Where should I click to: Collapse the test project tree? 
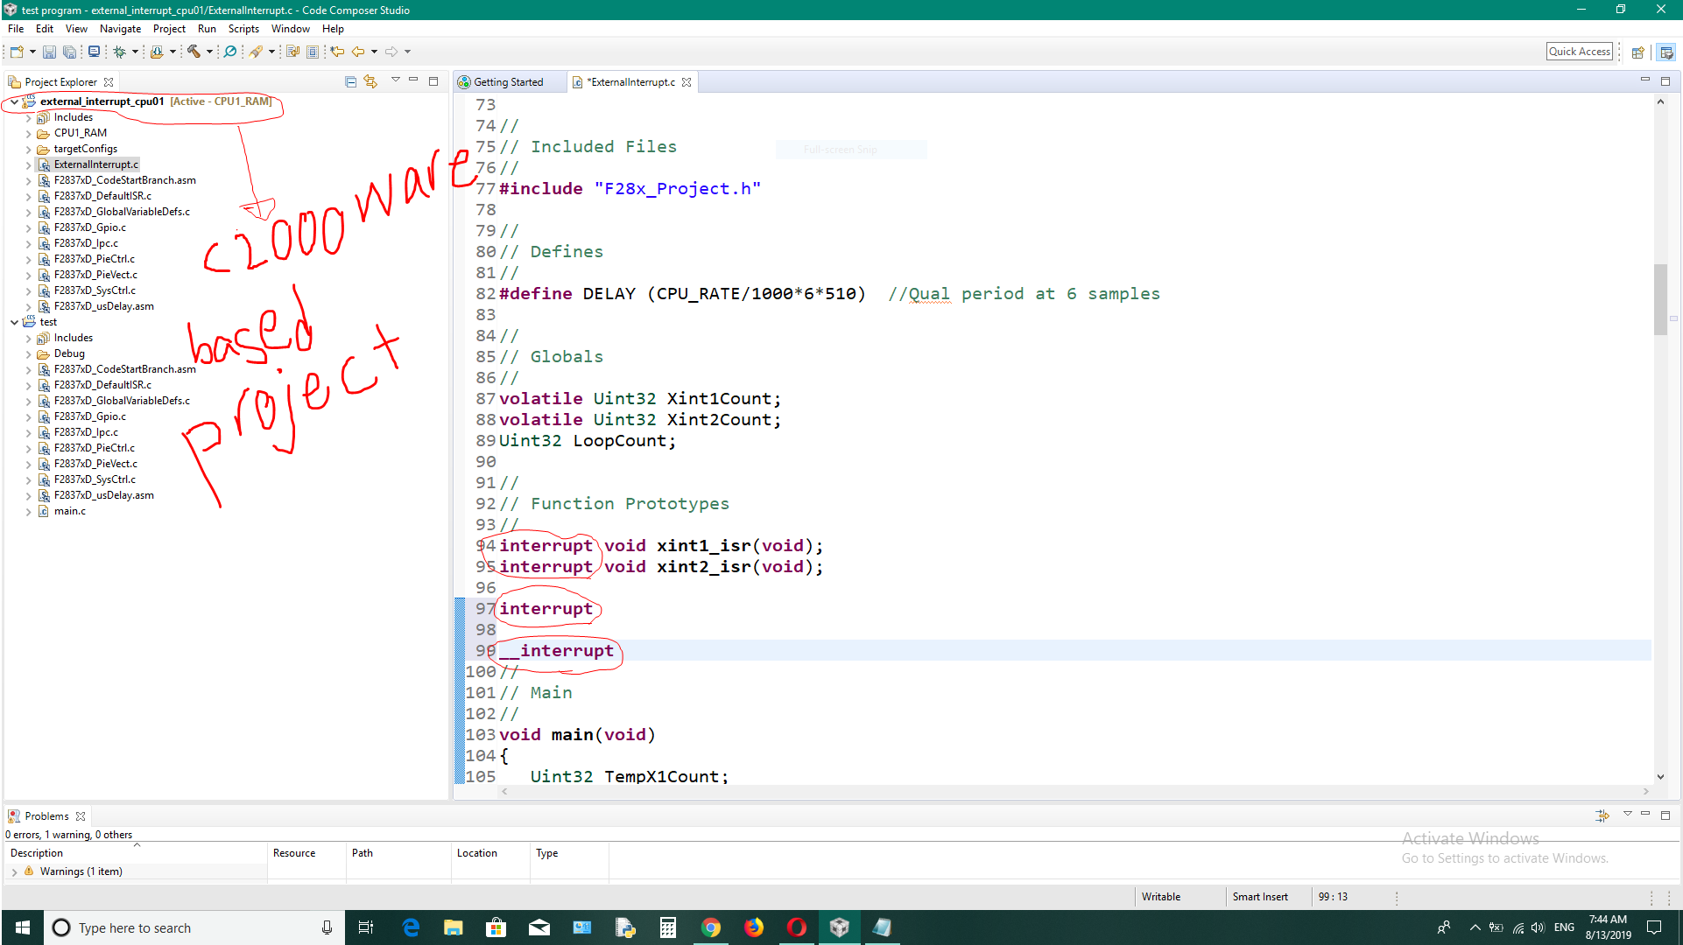15,322
